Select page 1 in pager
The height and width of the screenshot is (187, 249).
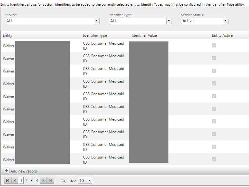(x=21, y=180)
